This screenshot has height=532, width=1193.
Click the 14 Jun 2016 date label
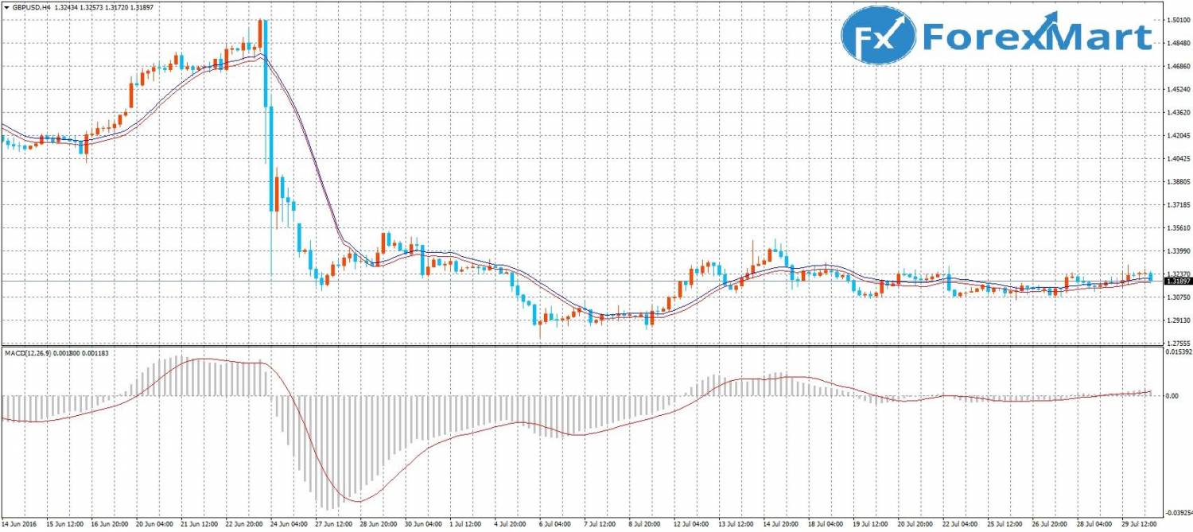(21, 525)
